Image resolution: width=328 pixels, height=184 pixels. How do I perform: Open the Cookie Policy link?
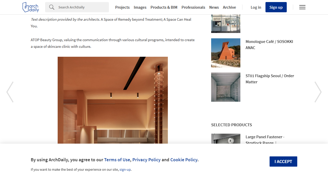click(184, 160)
